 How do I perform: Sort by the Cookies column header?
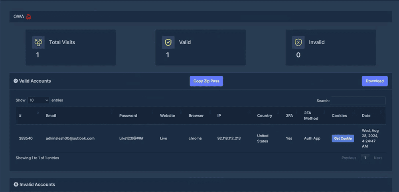click(344, 116)
